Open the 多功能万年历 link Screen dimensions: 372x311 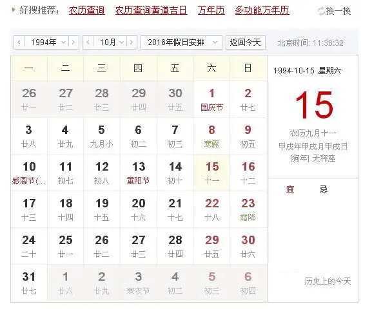click(x=262, y=10)
